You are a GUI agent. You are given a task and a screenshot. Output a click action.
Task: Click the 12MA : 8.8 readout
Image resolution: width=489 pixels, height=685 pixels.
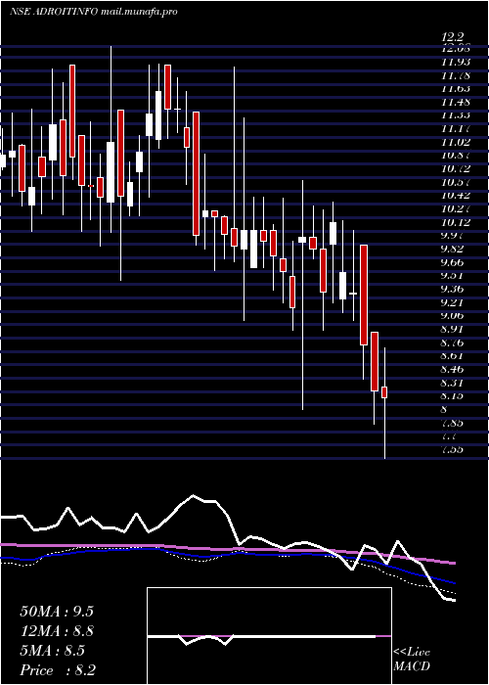[x=57, y=631]
